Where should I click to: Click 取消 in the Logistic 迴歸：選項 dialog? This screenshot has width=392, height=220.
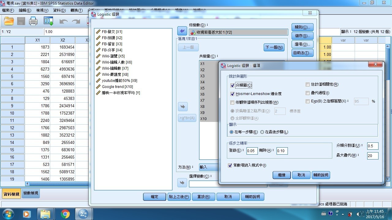[x=301, y=175]
